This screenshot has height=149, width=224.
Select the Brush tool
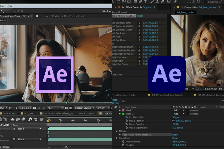(152, 2)
